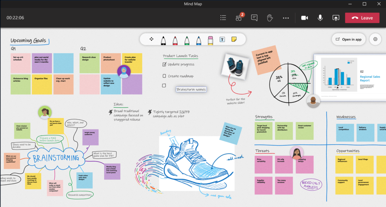Open the More actions menu

click(x=286, y=18)
